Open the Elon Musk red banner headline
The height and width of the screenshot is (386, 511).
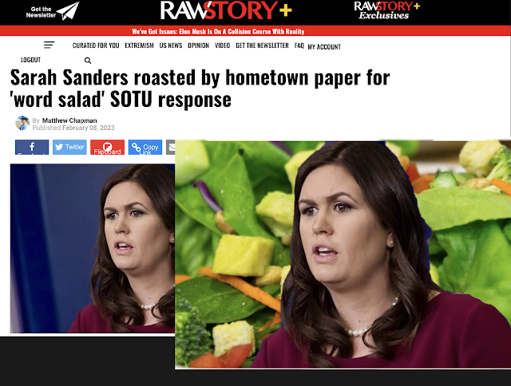pyautogui.click(x=218, y=32)
